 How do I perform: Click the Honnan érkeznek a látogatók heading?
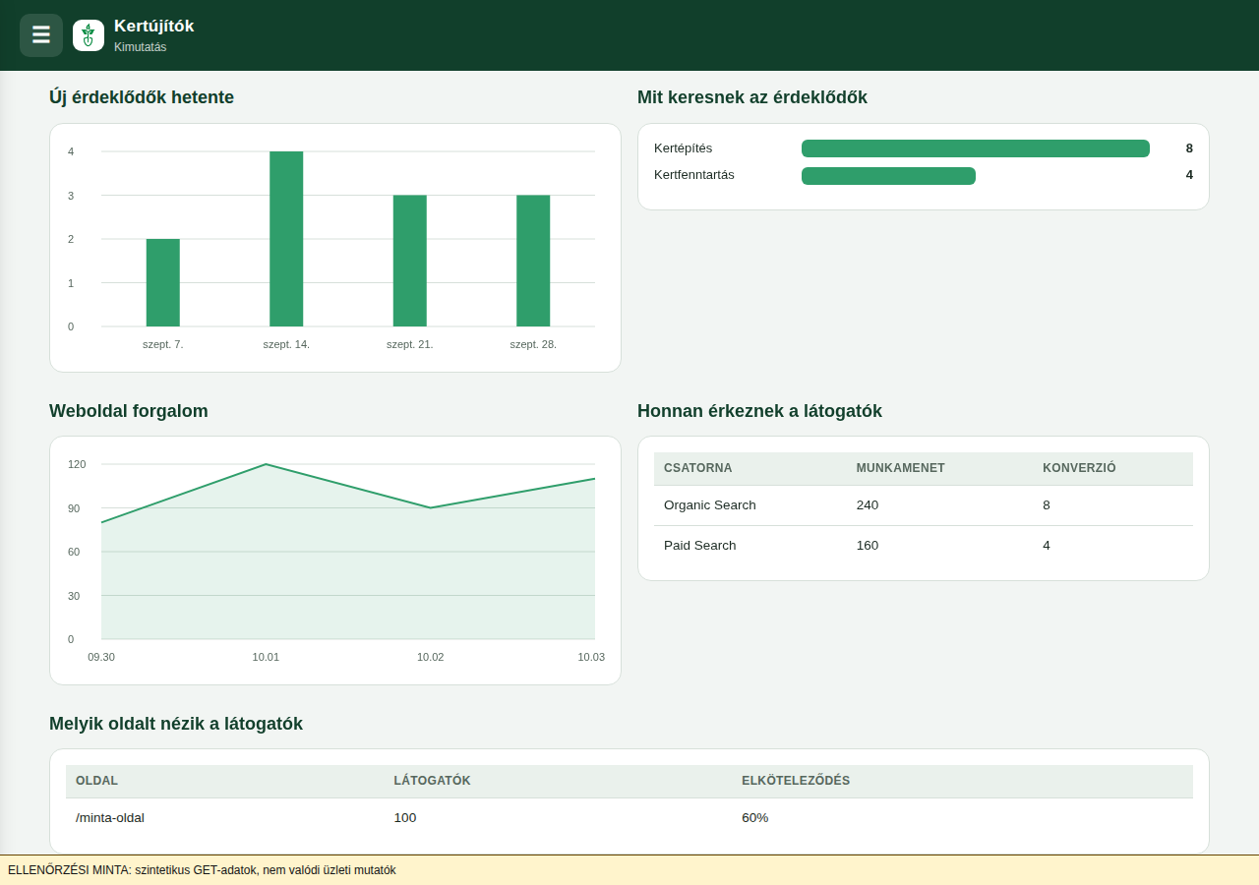pos(759,411)
